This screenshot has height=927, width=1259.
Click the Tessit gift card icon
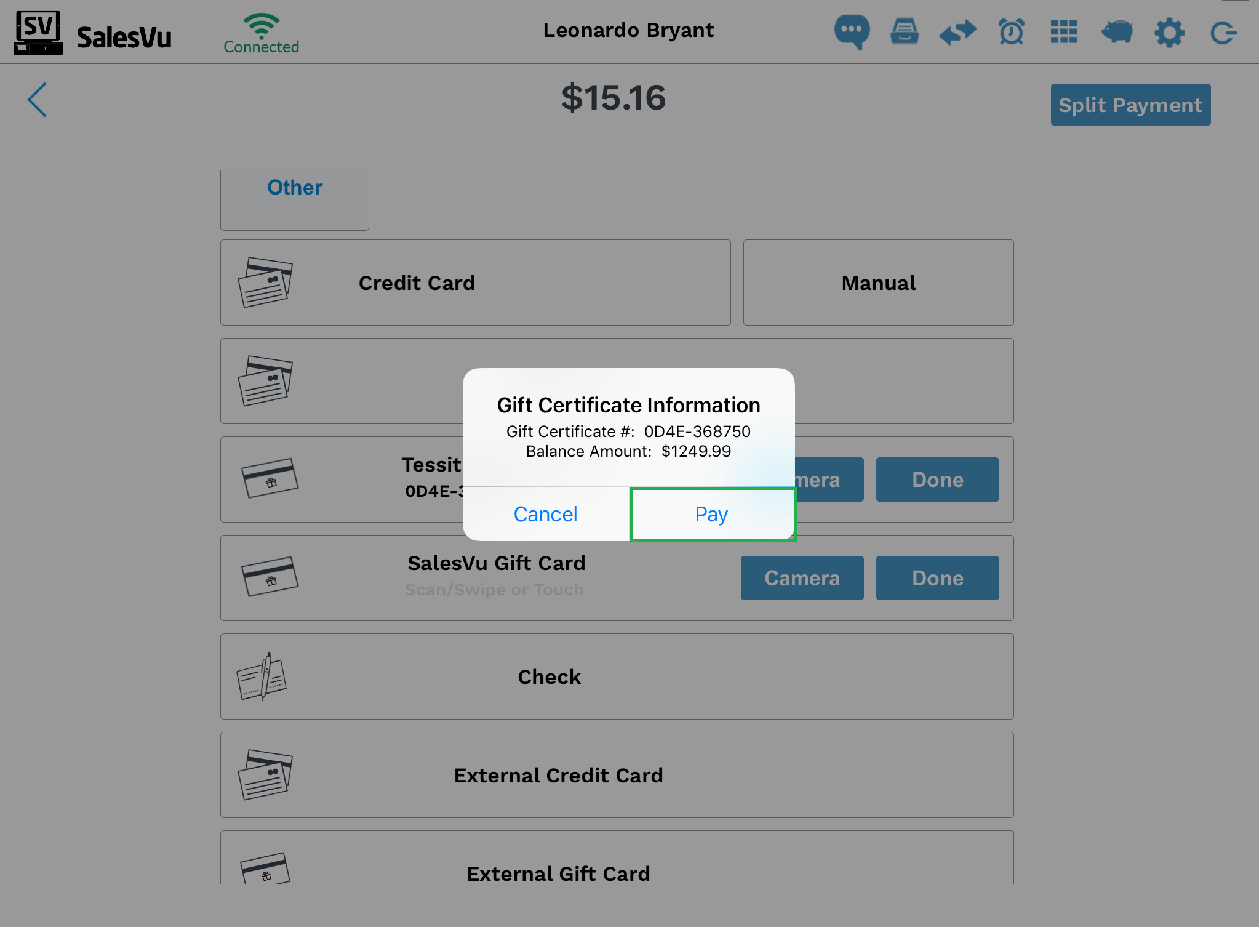[x=270, y=478]
